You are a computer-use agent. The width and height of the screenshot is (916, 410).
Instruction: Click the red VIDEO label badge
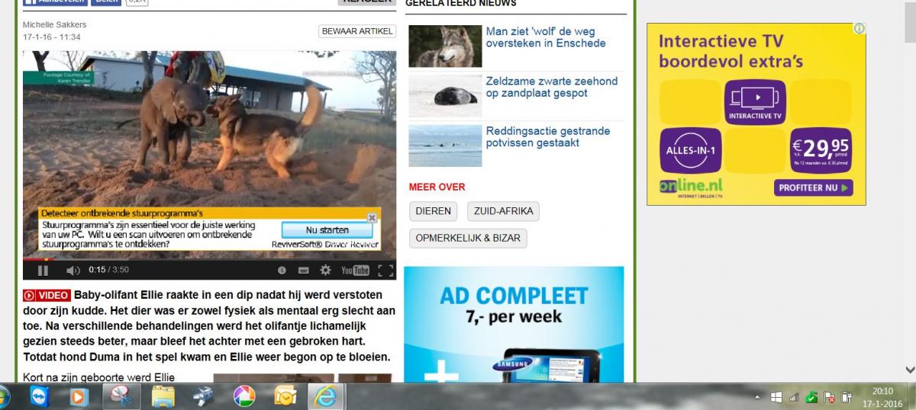click(47, 295)
